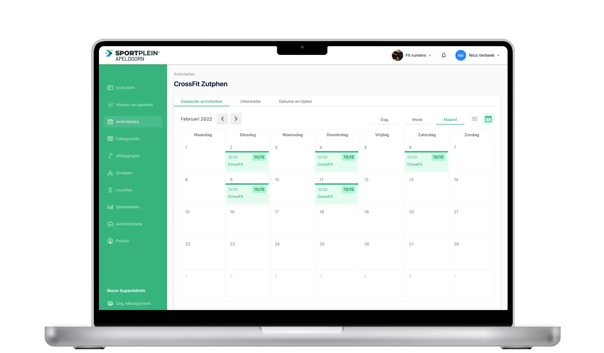The width and height of the screenshot is (604, 353).
Task: Click the Overzicht menu label
Action: pos(125,88)
